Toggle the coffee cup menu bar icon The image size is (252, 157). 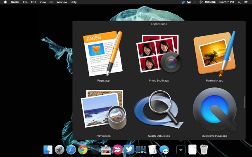[x=189, y=2]
